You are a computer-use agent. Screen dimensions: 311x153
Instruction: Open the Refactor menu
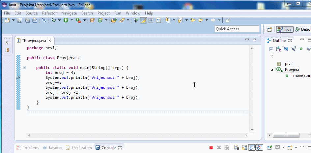[x=49, y=13]
